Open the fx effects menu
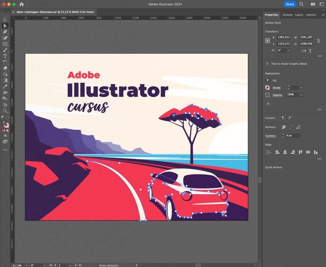 268,104
